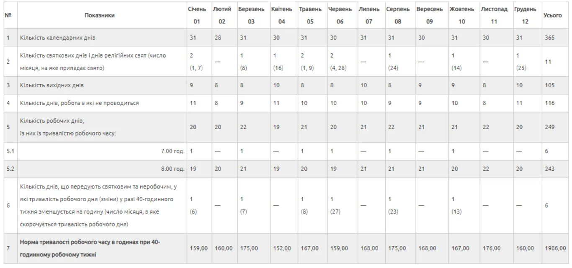572x268 pixels.
Task: Select the Лютий 02 column header
Action: click(222, 15)
